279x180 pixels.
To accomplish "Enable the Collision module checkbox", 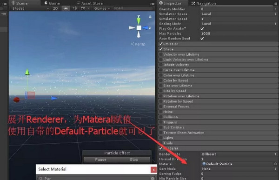I will coord(161,117).
